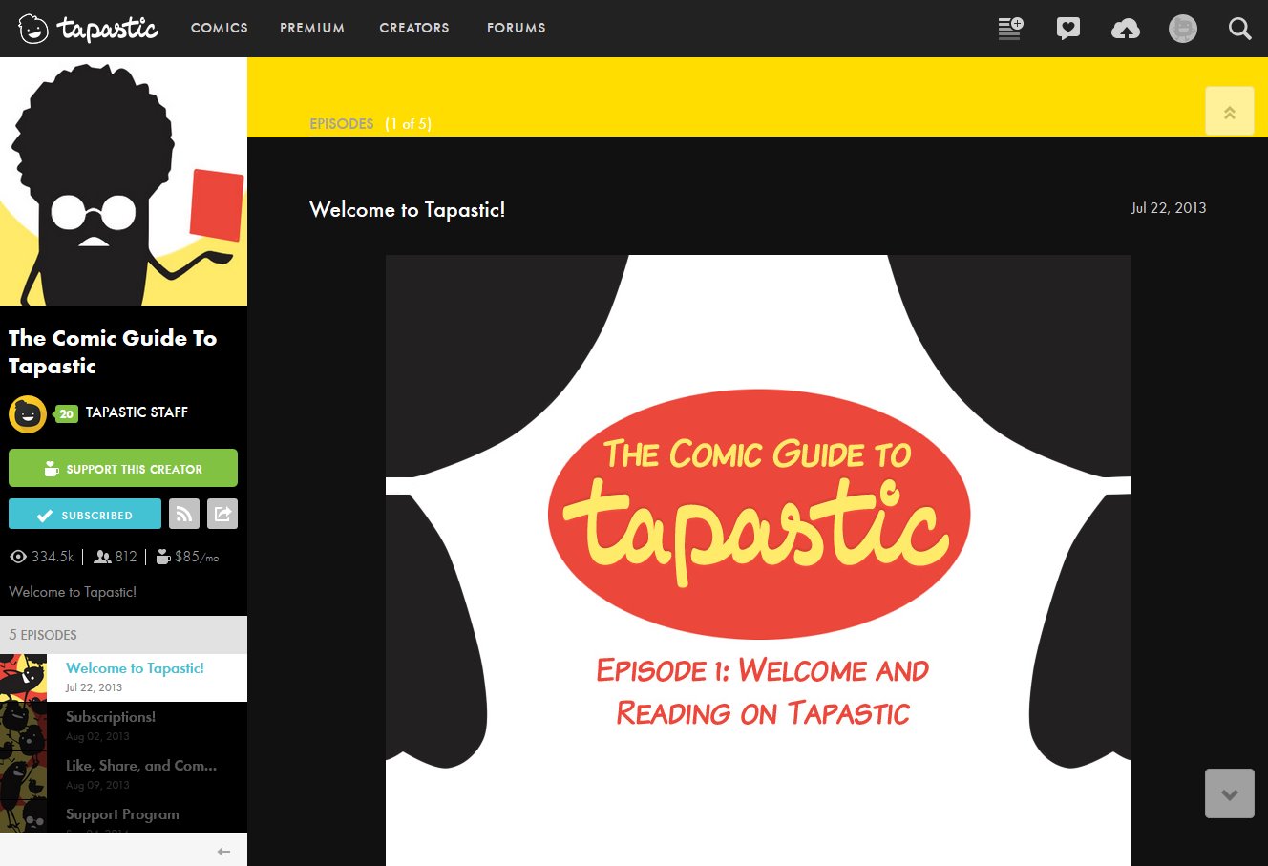Click the Aug 09, 2013 date text
This screenshot has width=1268, height=866.
coord(97,785)
